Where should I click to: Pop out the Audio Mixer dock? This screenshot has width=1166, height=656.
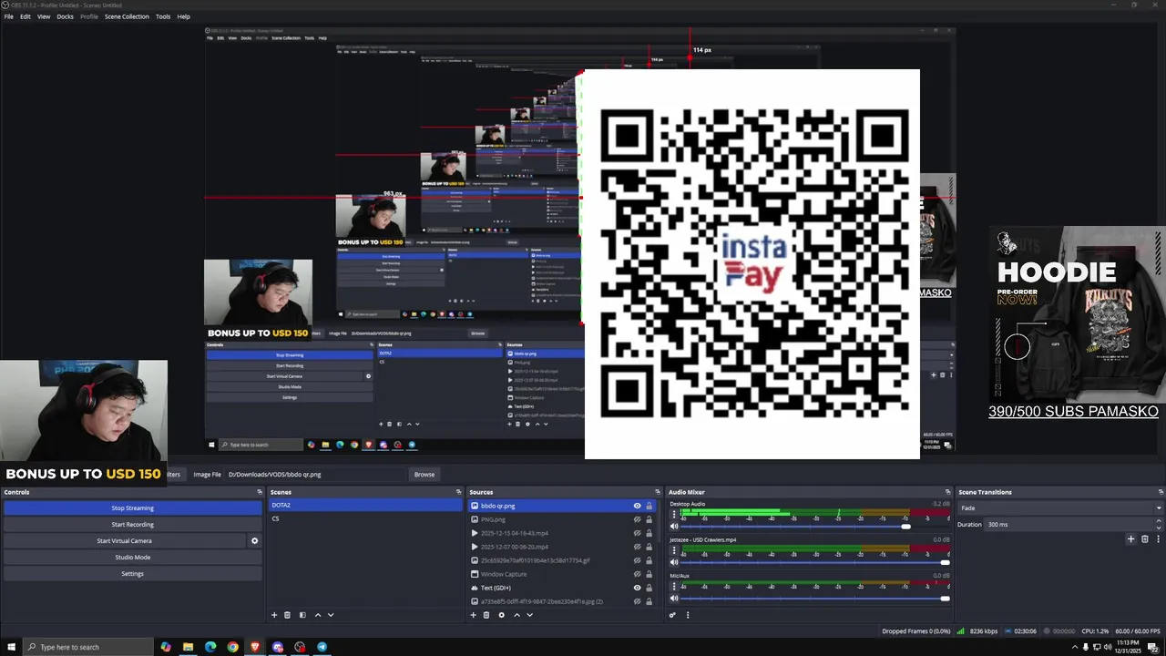tap(947, 492)
